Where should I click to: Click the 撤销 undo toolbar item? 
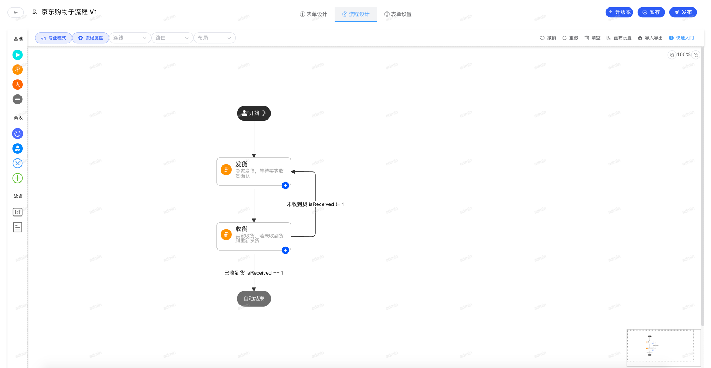click(x=548, y=38)
